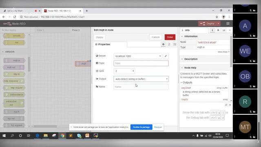Open Skype from the taskbar
This screenshot has height=147, width=261.
click(x=79, y=136)
